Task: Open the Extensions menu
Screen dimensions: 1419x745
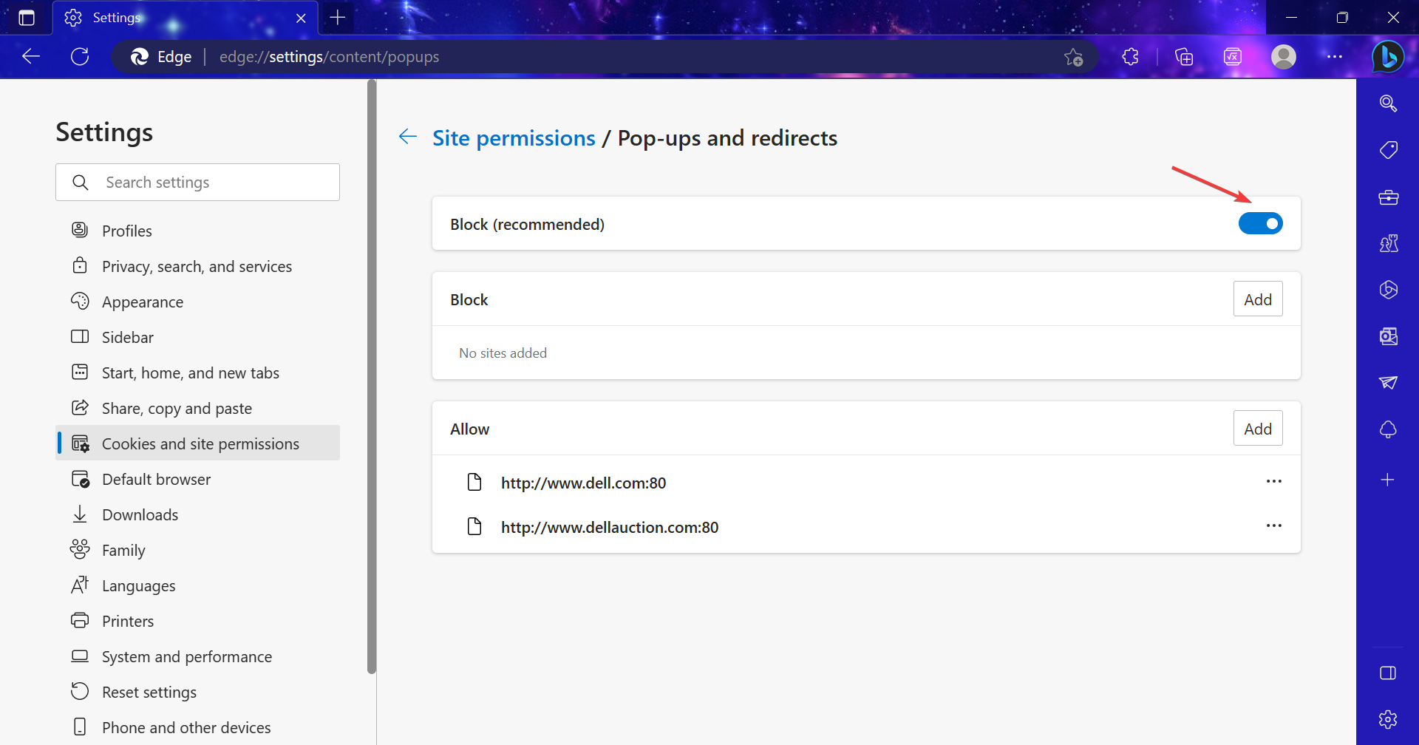Action: point(1130,56)
